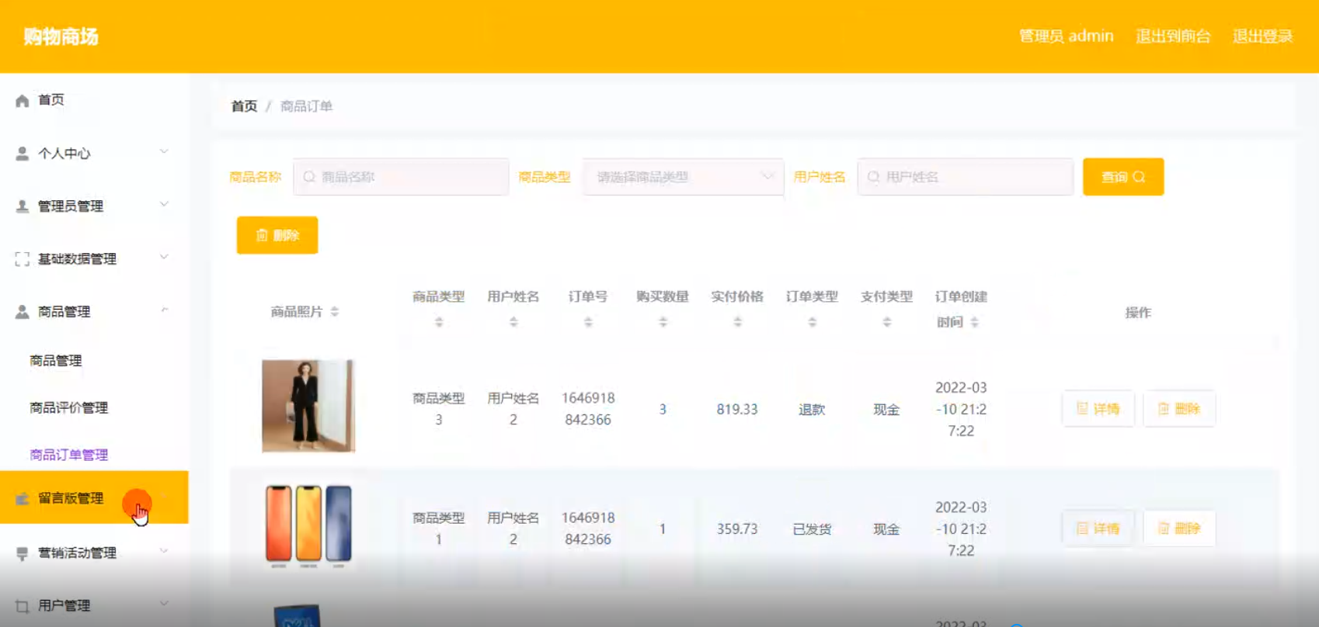Screen dimensions: 1319x627
Task: Click the 已发货 order type cell
Action: coord(812,529)
